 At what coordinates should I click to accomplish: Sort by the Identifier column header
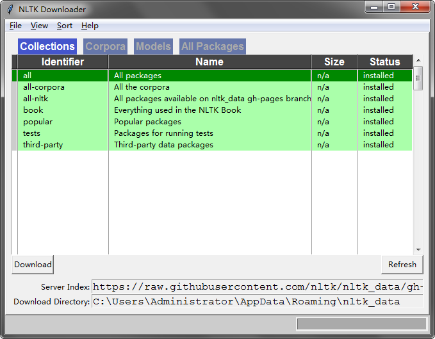63,62
